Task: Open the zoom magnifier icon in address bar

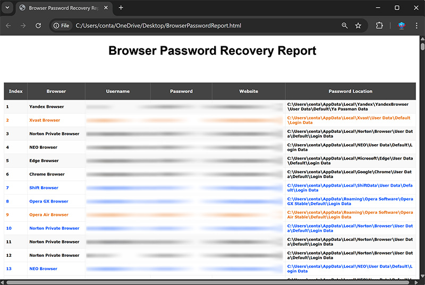Action: pyautogui.click(x=345, y=26)
